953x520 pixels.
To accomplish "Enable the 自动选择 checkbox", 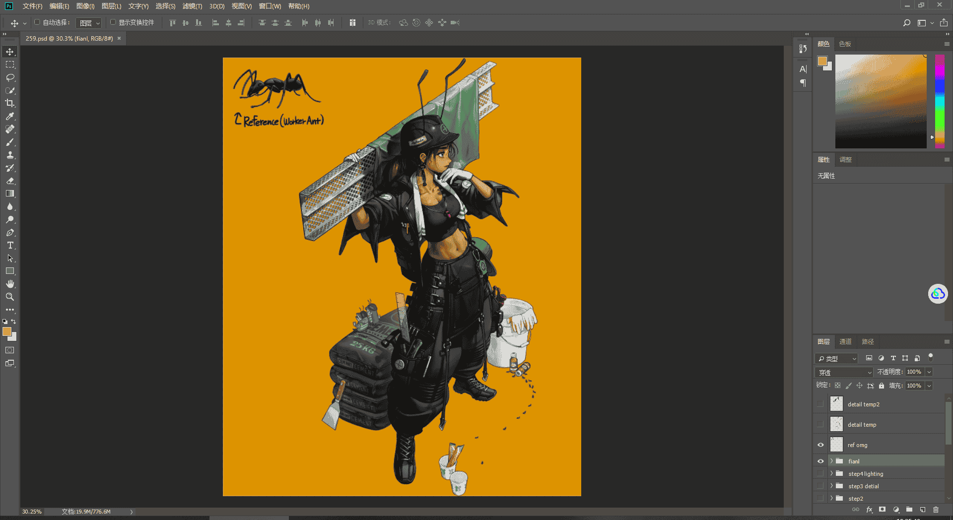I will point(37,22).
